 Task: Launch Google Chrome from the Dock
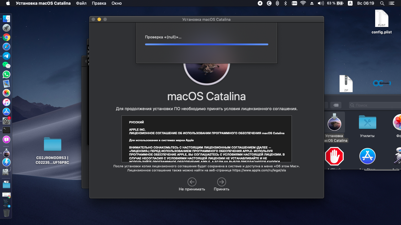tap(6, 37)
